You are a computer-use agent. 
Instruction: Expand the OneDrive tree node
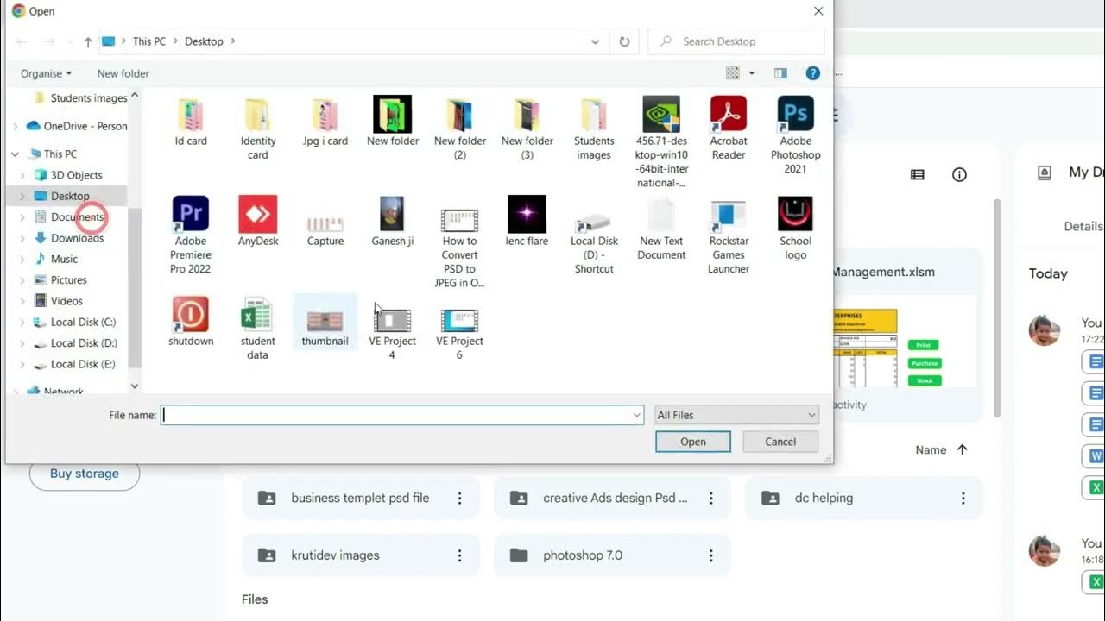tap(16, 126)
